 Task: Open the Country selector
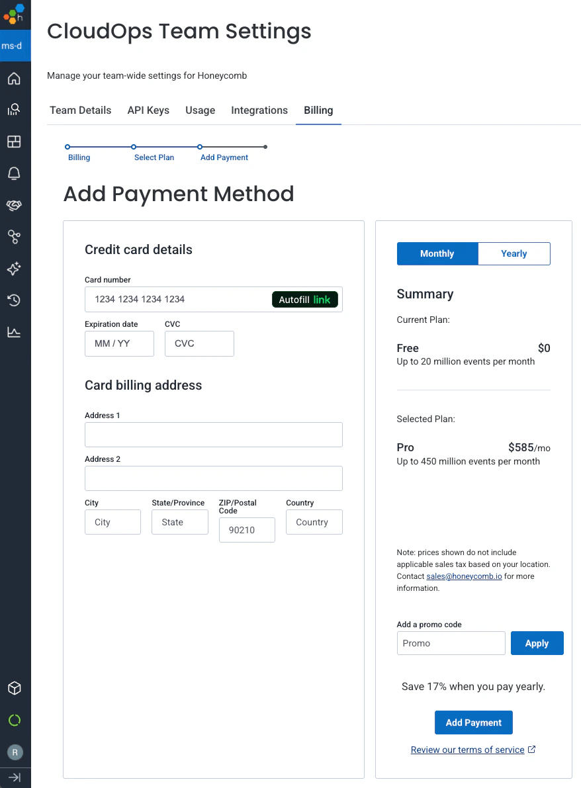tap(314, 522)
